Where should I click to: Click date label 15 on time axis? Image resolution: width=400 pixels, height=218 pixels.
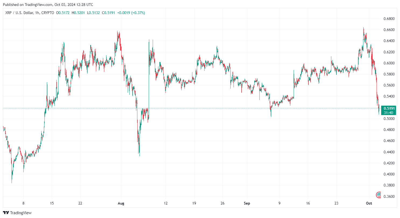(52, 203)
